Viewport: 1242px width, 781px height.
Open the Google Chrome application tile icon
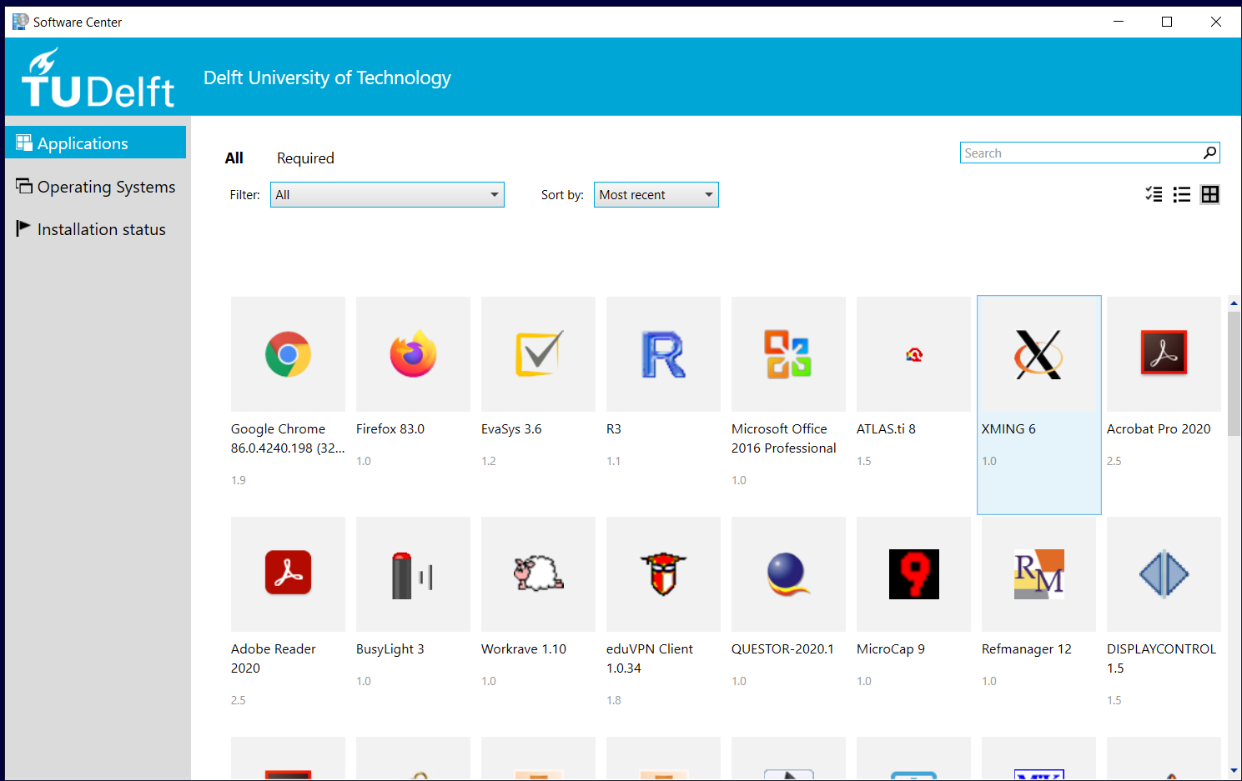[288, 354]
